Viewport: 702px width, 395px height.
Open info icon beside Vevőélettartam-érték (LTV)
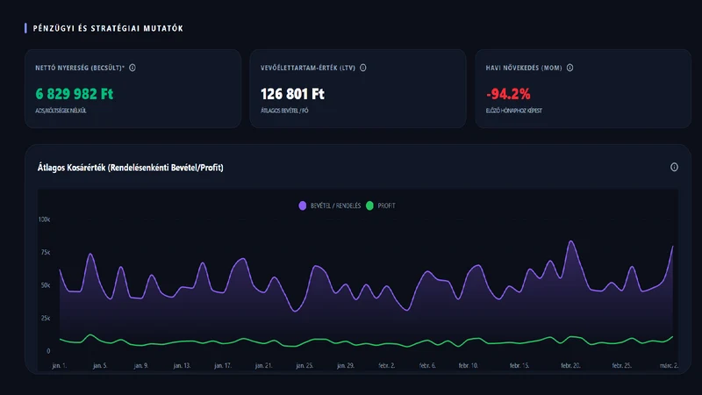pyautogui.click(x=363, y=68)
